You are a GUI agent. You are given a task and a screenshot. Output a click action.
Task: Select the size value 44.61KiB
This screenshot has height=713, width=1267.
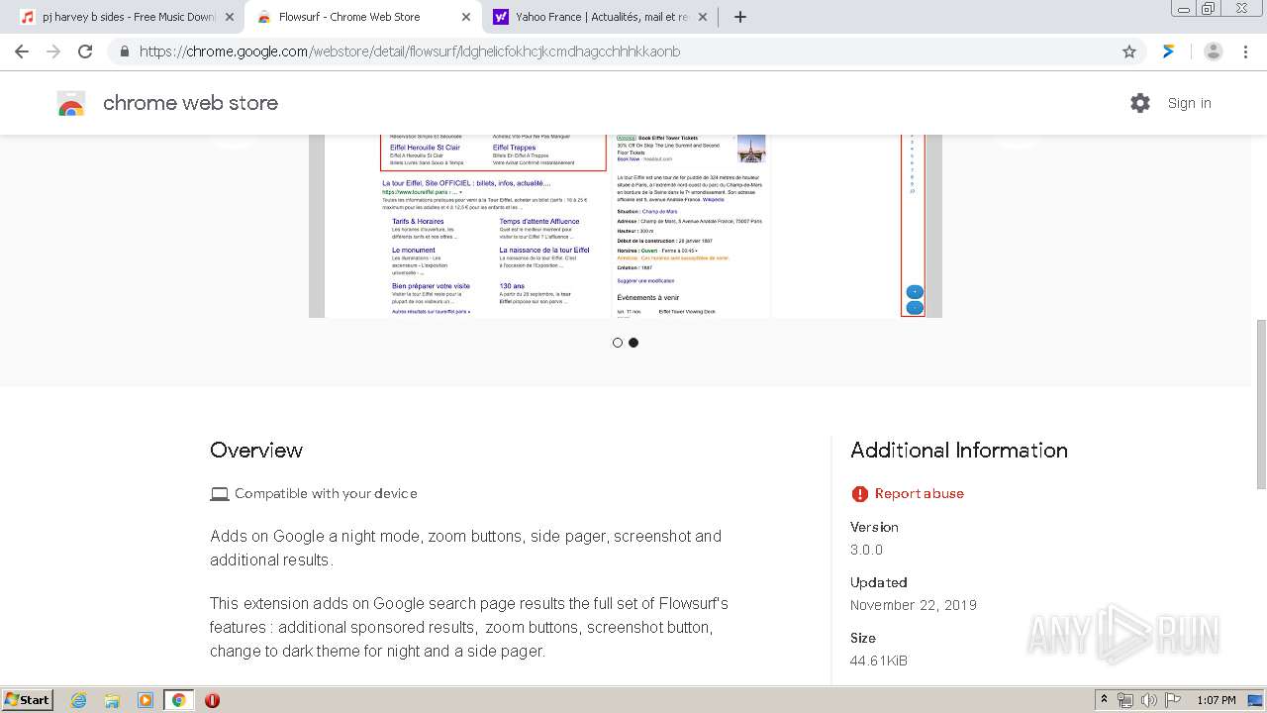[x=879, y=661]
